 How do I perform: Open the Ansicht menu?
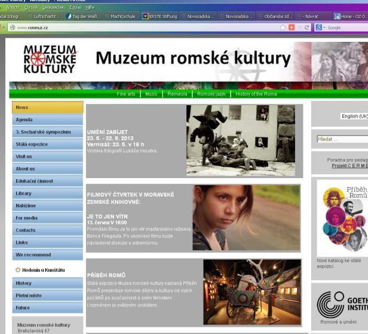point(13,8)
